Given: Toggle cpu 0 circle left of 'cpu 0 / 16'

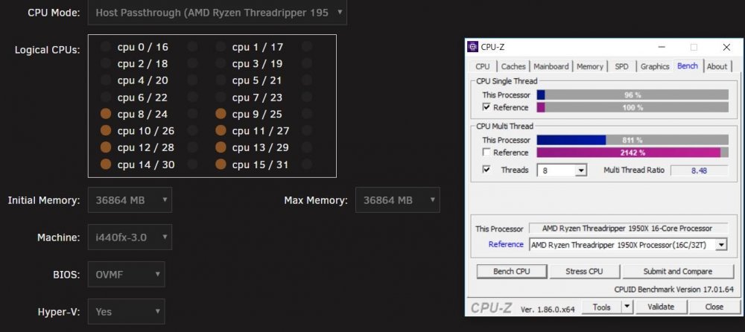Looking at the screenshot, I should 106,47.
